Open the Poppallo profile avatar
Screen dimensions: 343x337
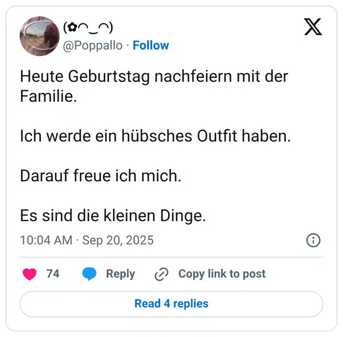pos(39,36)
